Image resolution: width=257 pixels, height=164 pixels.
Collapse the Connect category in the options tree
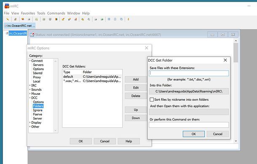tap(30, 61)
